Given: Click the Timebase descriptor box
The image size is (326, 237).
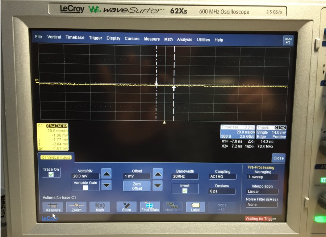Looking at the screenshot, I should click(238, 132).
